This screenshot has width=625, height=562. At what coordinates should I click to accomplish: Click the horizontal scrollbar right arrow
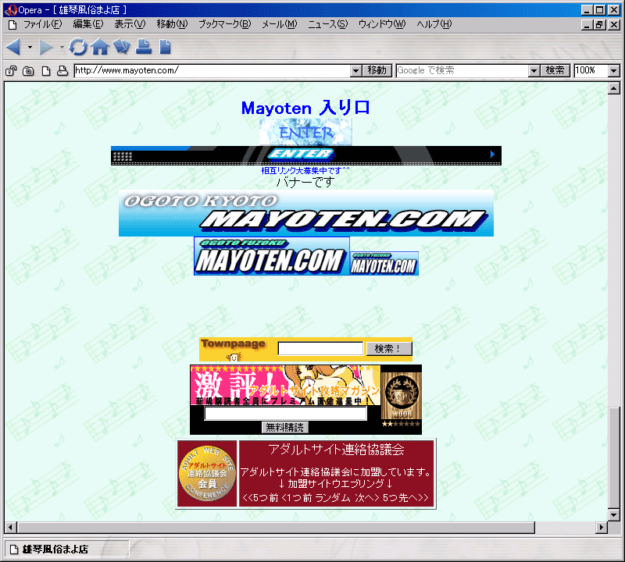[602, 528]
